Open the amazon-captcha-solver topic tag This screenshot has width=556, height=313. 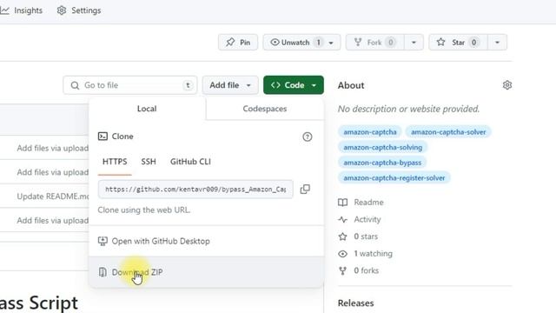(x=448, y=132)
